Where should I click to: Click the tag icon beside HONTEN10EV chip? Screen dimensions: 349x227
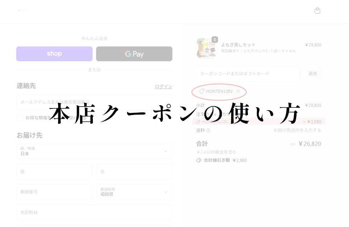tap(202, 91)
